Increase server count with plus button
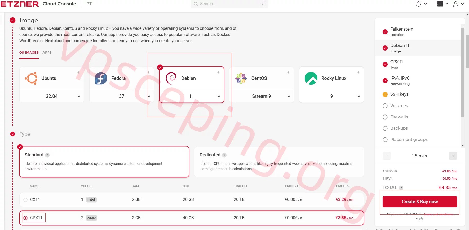The width and height of the screenshot is (469, 230). click(453, 156)
